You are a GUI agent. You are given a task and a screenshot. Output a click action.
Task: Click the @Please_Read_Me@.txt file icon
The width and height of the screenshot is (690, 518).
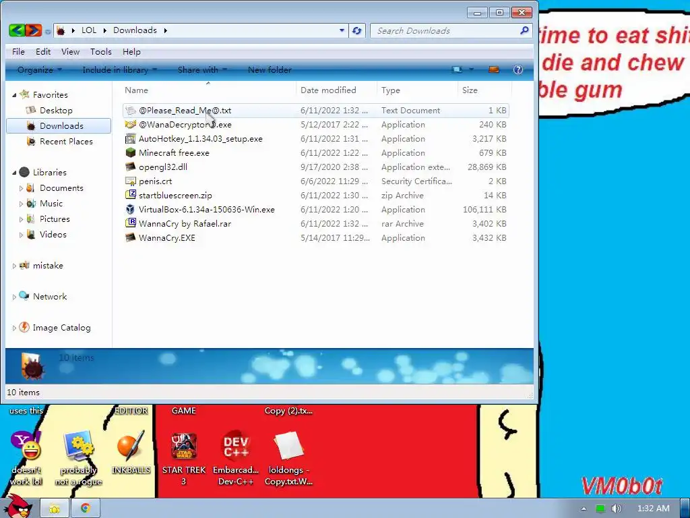point(130,110)
